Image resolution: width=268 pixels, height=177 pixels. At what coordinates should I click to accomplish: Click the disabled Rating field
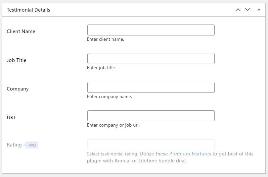(151, 145)
